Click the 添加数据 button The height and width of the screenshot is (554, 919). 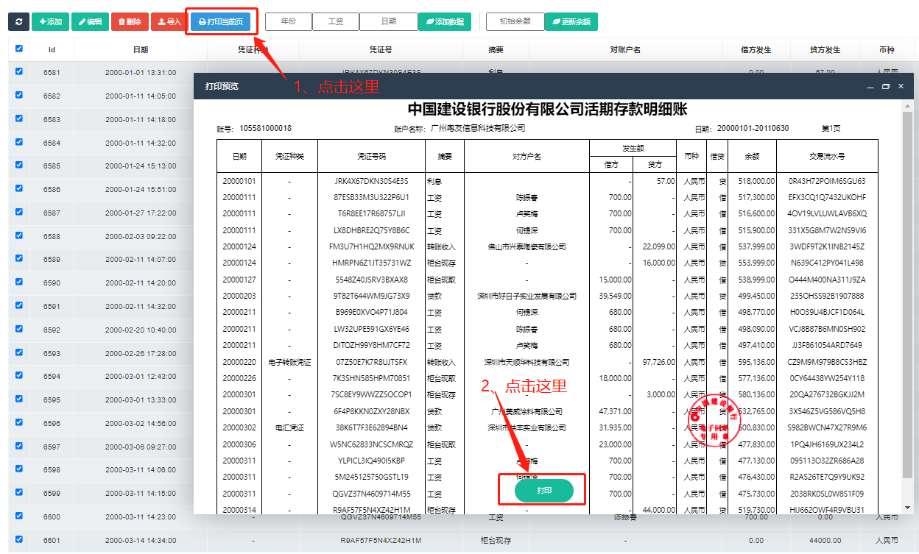(444, 22)
